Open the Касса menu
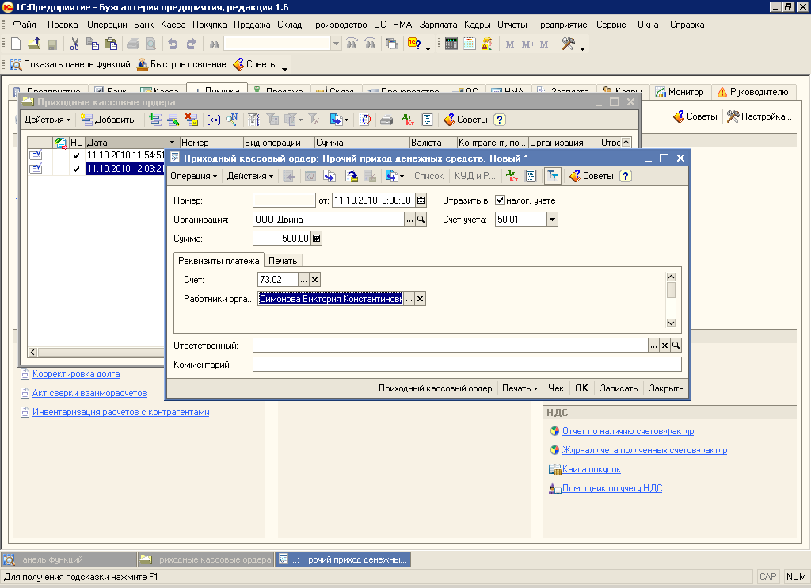 pyautogui.click(x=173, y=25)
